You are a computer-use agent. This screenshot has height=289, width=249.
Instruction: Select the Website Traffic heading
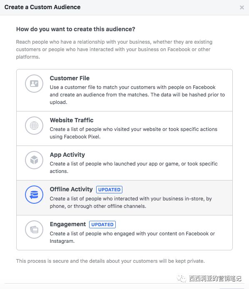click(x=72, y=120)
